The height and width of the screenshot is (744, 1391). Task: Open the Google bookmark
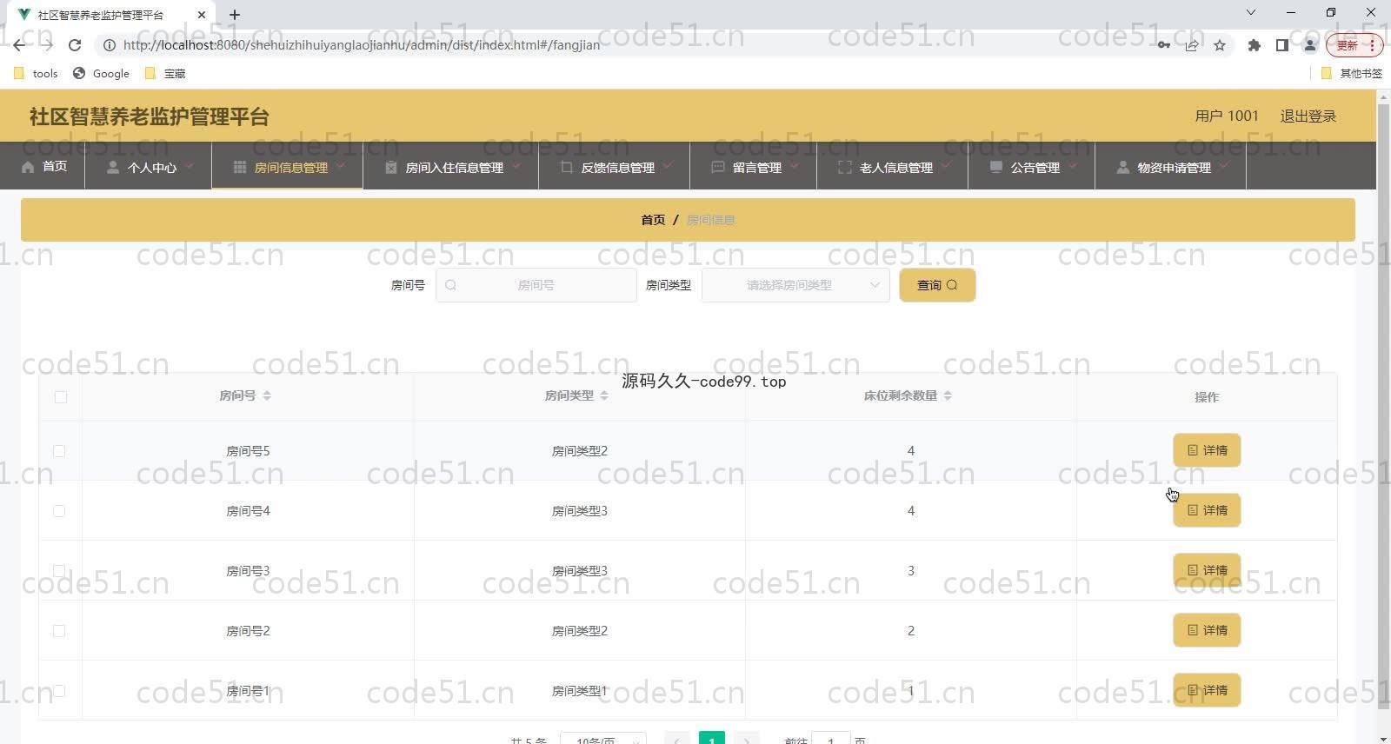tap(101, 73)
